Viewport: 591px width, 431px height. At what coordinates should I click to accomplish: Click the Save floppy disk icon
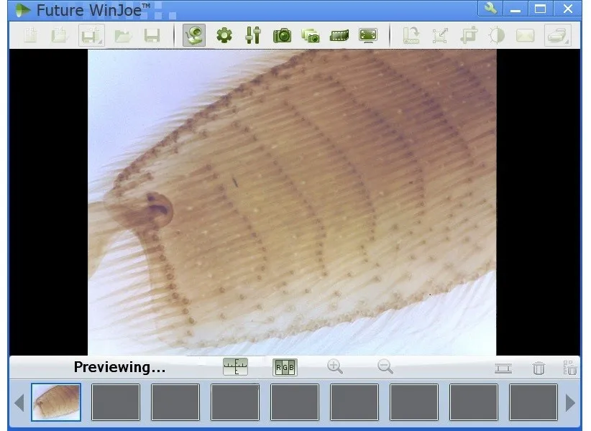(152, 36)
